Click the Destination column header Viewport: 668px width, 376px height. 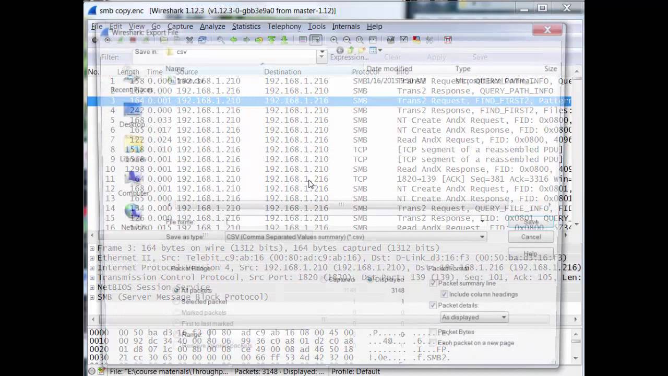point(282,72)
